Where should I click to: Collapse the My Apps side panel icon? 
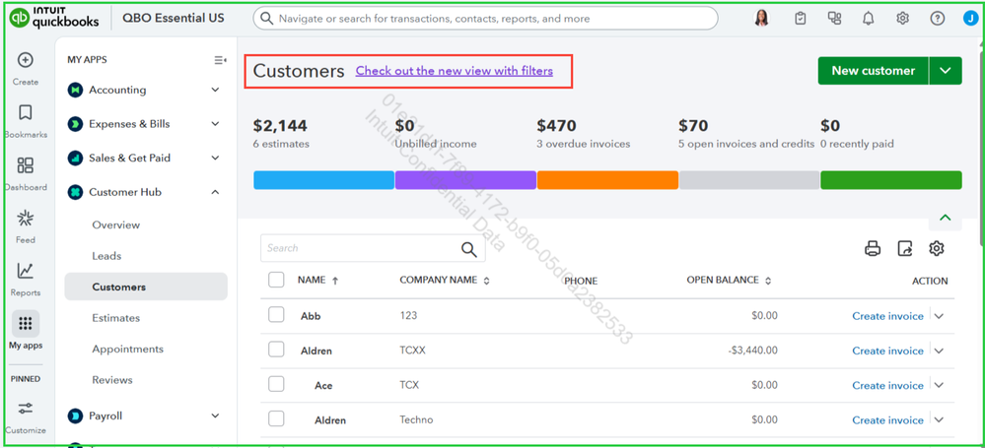pos(220,60)
